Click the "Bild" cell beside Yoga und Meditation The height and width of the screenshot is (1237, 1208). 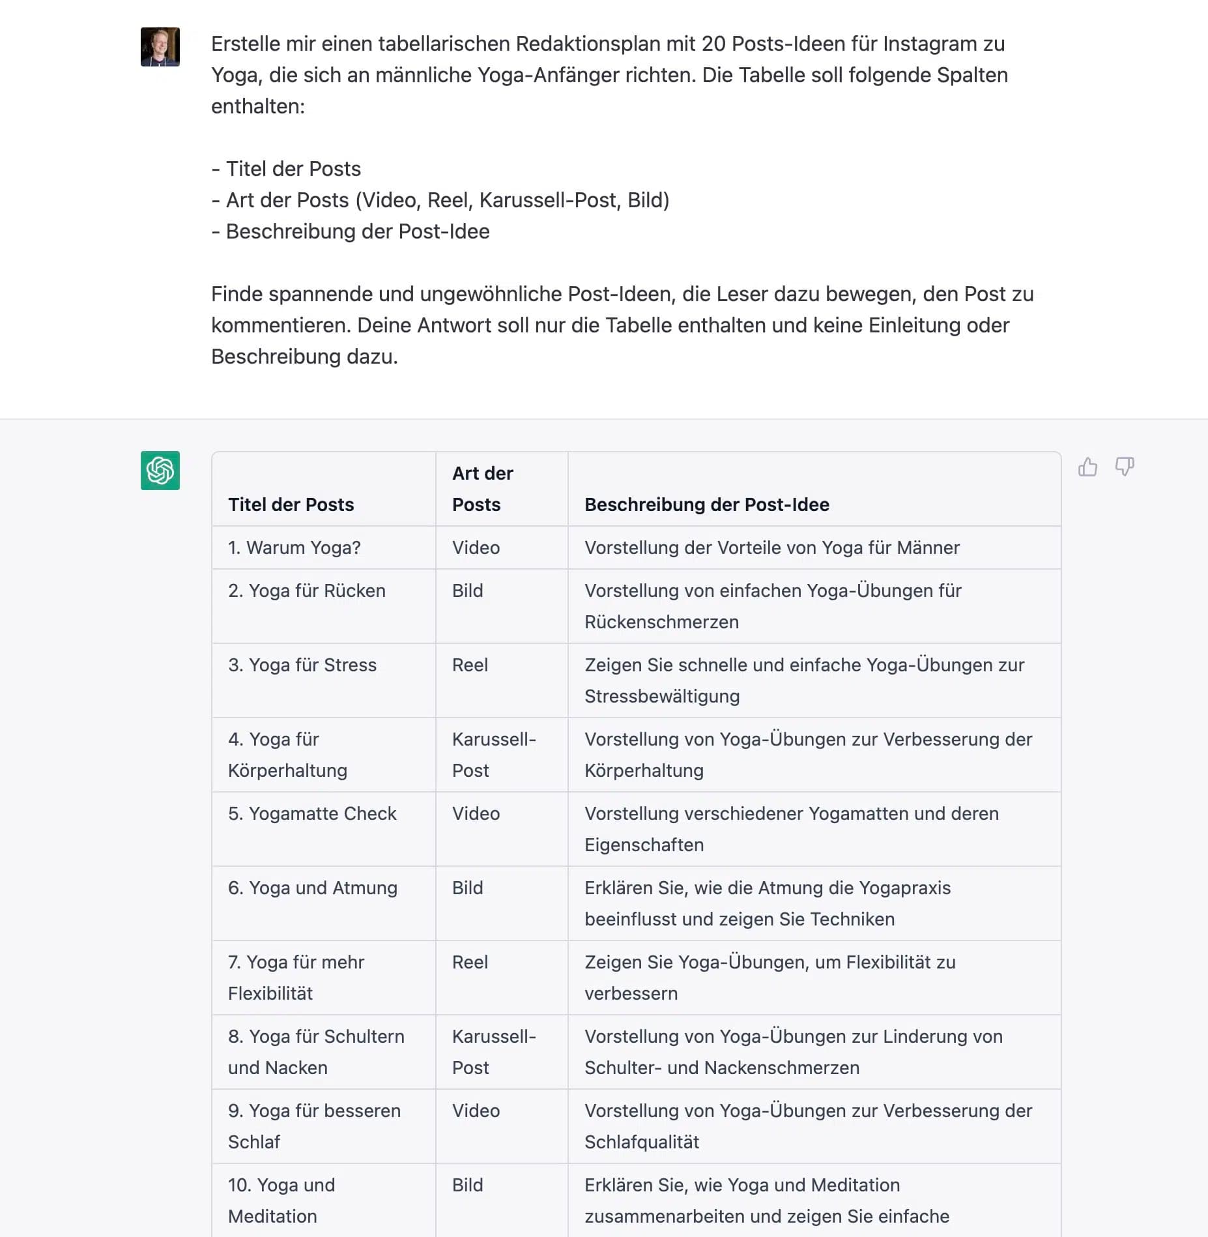pyautogui.click(x=467, y=1185)
